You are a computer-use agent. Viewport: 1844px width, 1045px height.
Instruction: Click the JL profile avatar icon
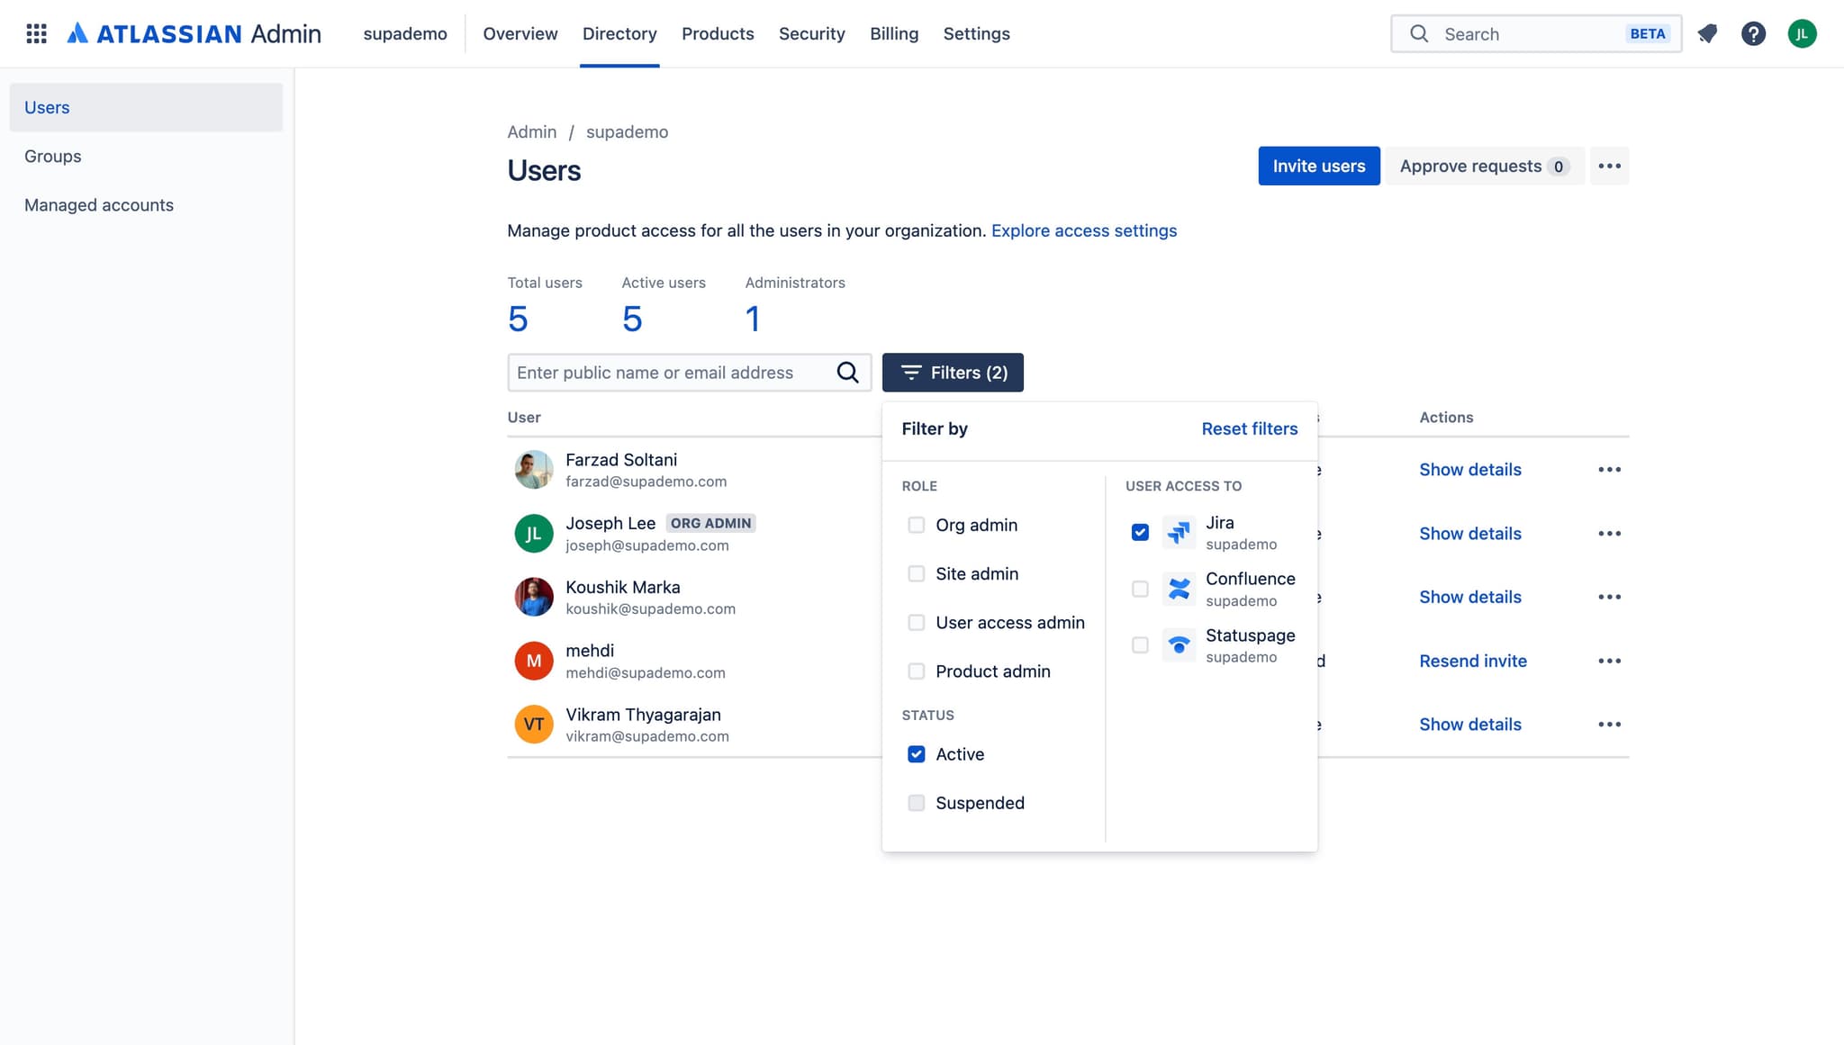[x=1802, y=33]
